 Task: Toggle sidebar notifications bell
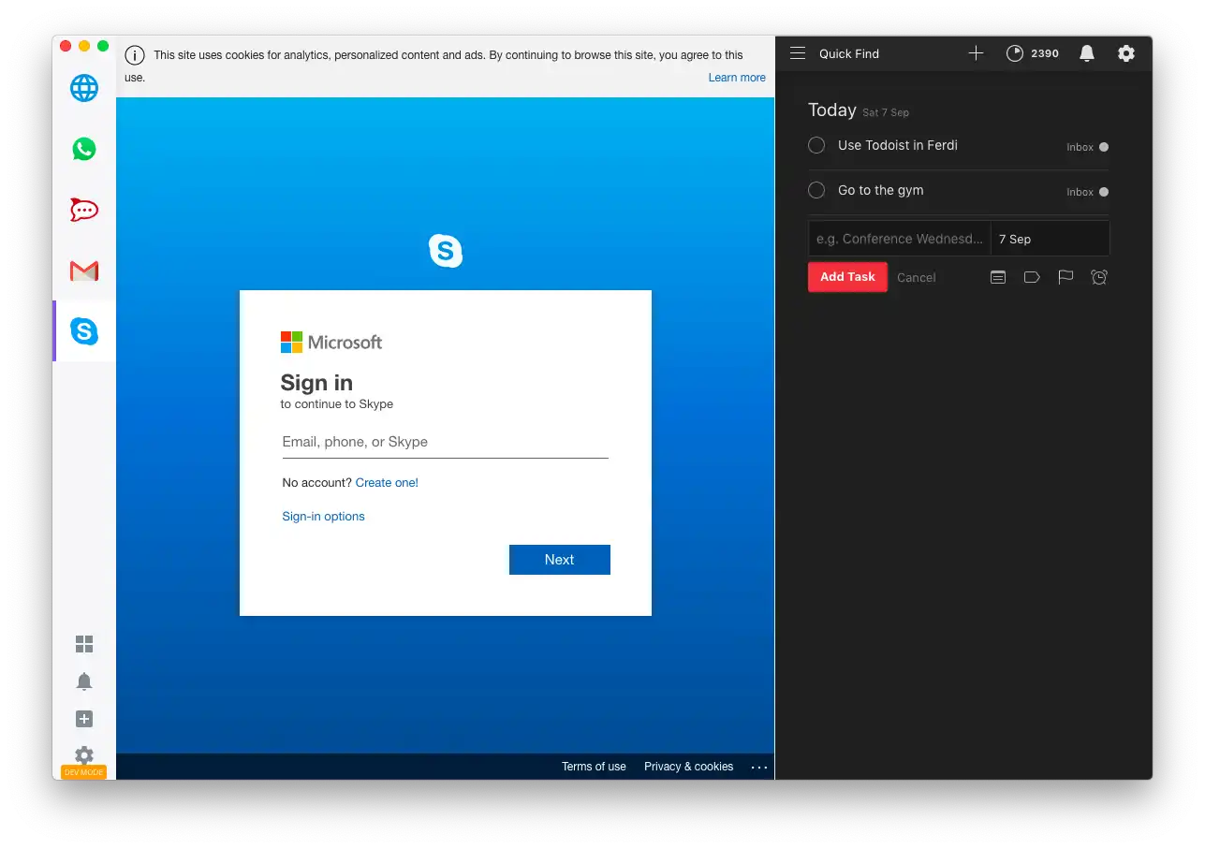pos(84,681)
